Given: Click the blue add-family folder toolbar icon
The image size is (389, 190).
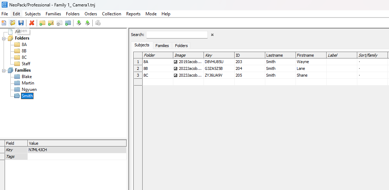Looking at the screenshot, I should tap(68, 23).
